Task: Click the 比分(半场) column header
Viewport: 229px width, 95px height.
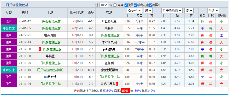Action: click(77, 13)
